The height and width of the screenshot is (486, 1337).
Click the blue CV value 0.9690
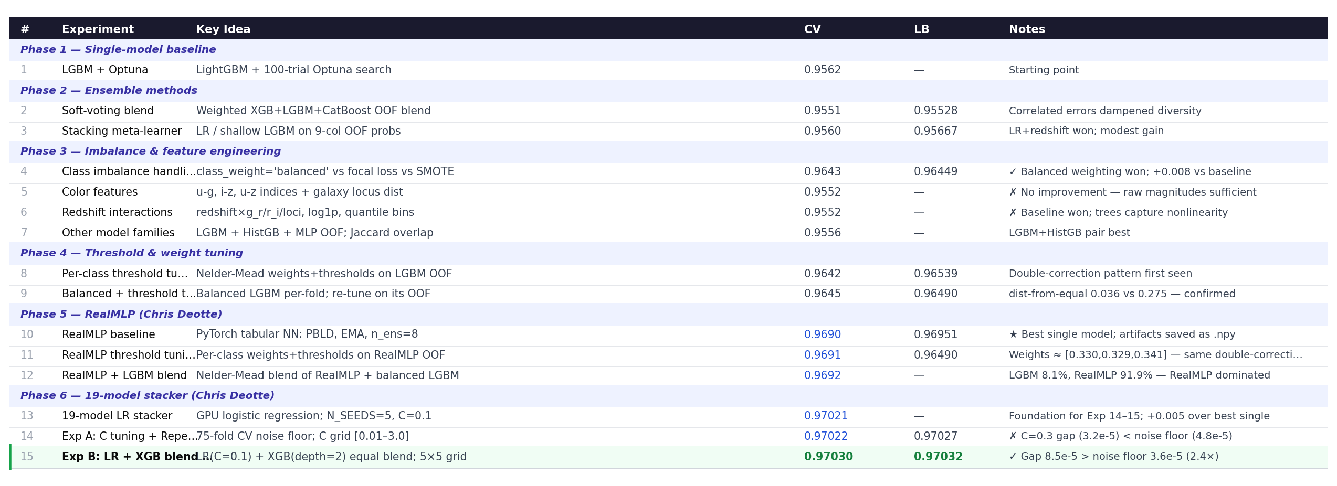823,334
